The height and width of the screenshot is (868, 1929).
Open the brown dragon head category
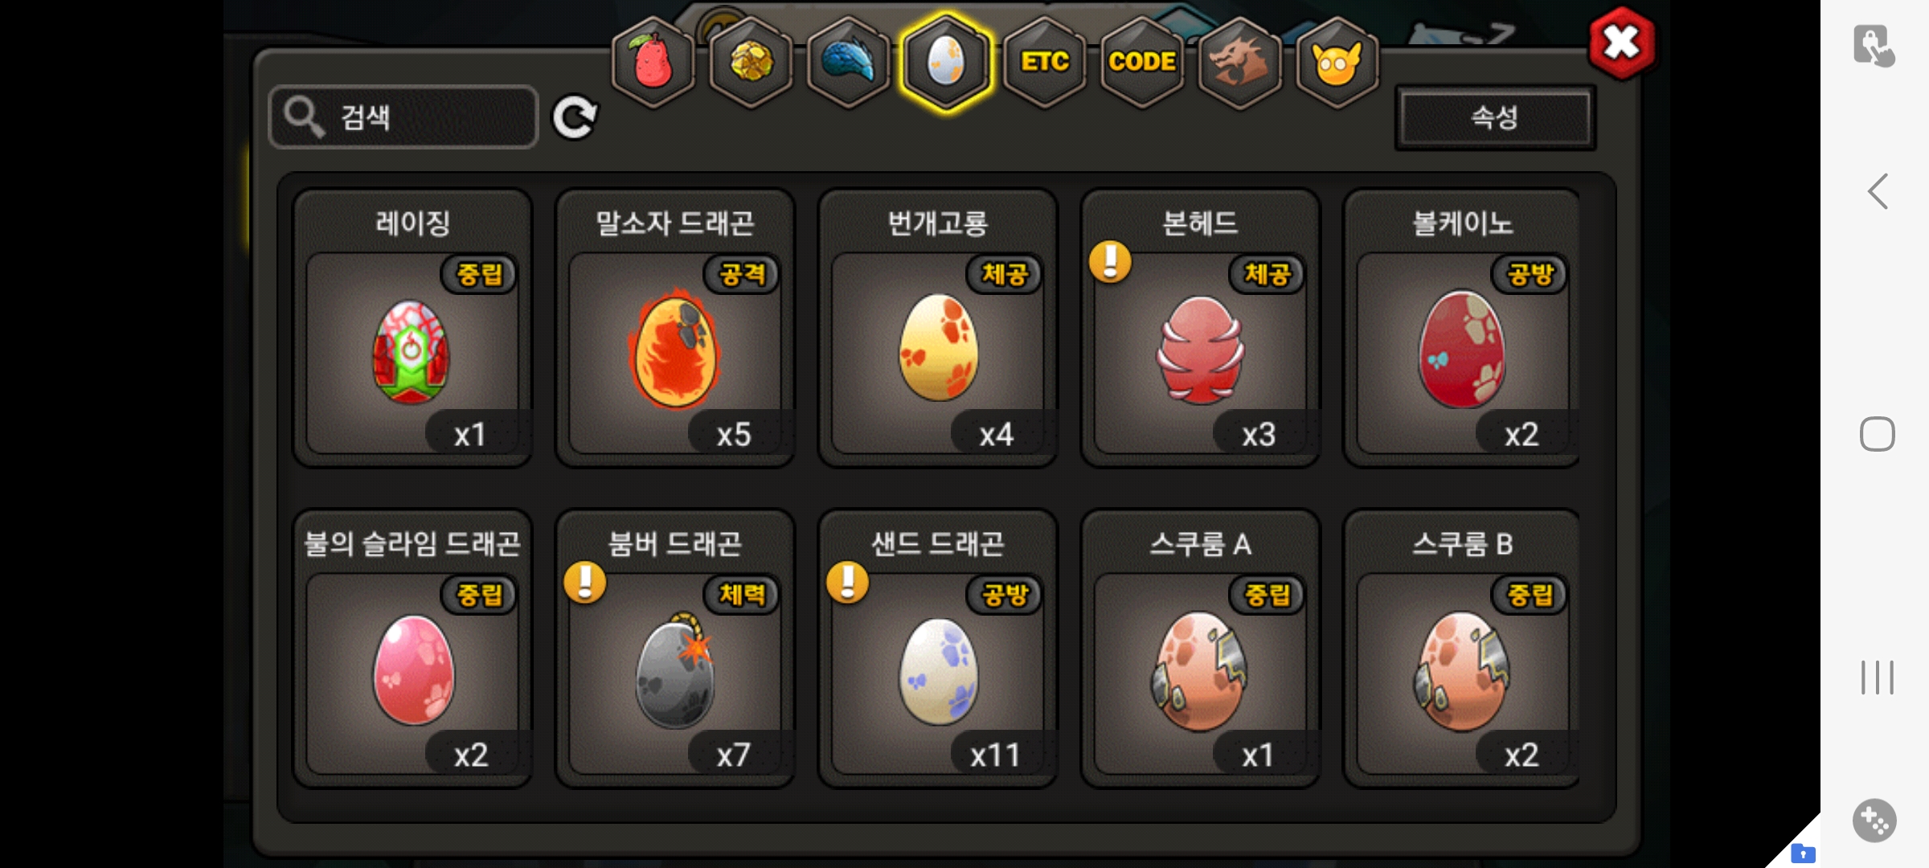click(1239, 62)
